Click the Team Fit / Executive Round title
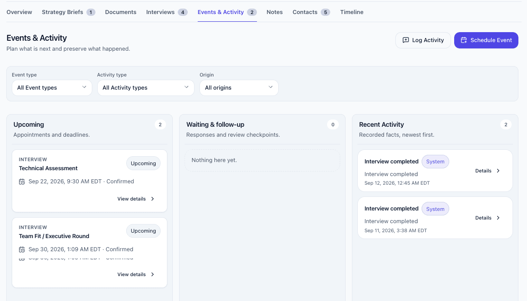 point(54,236)
